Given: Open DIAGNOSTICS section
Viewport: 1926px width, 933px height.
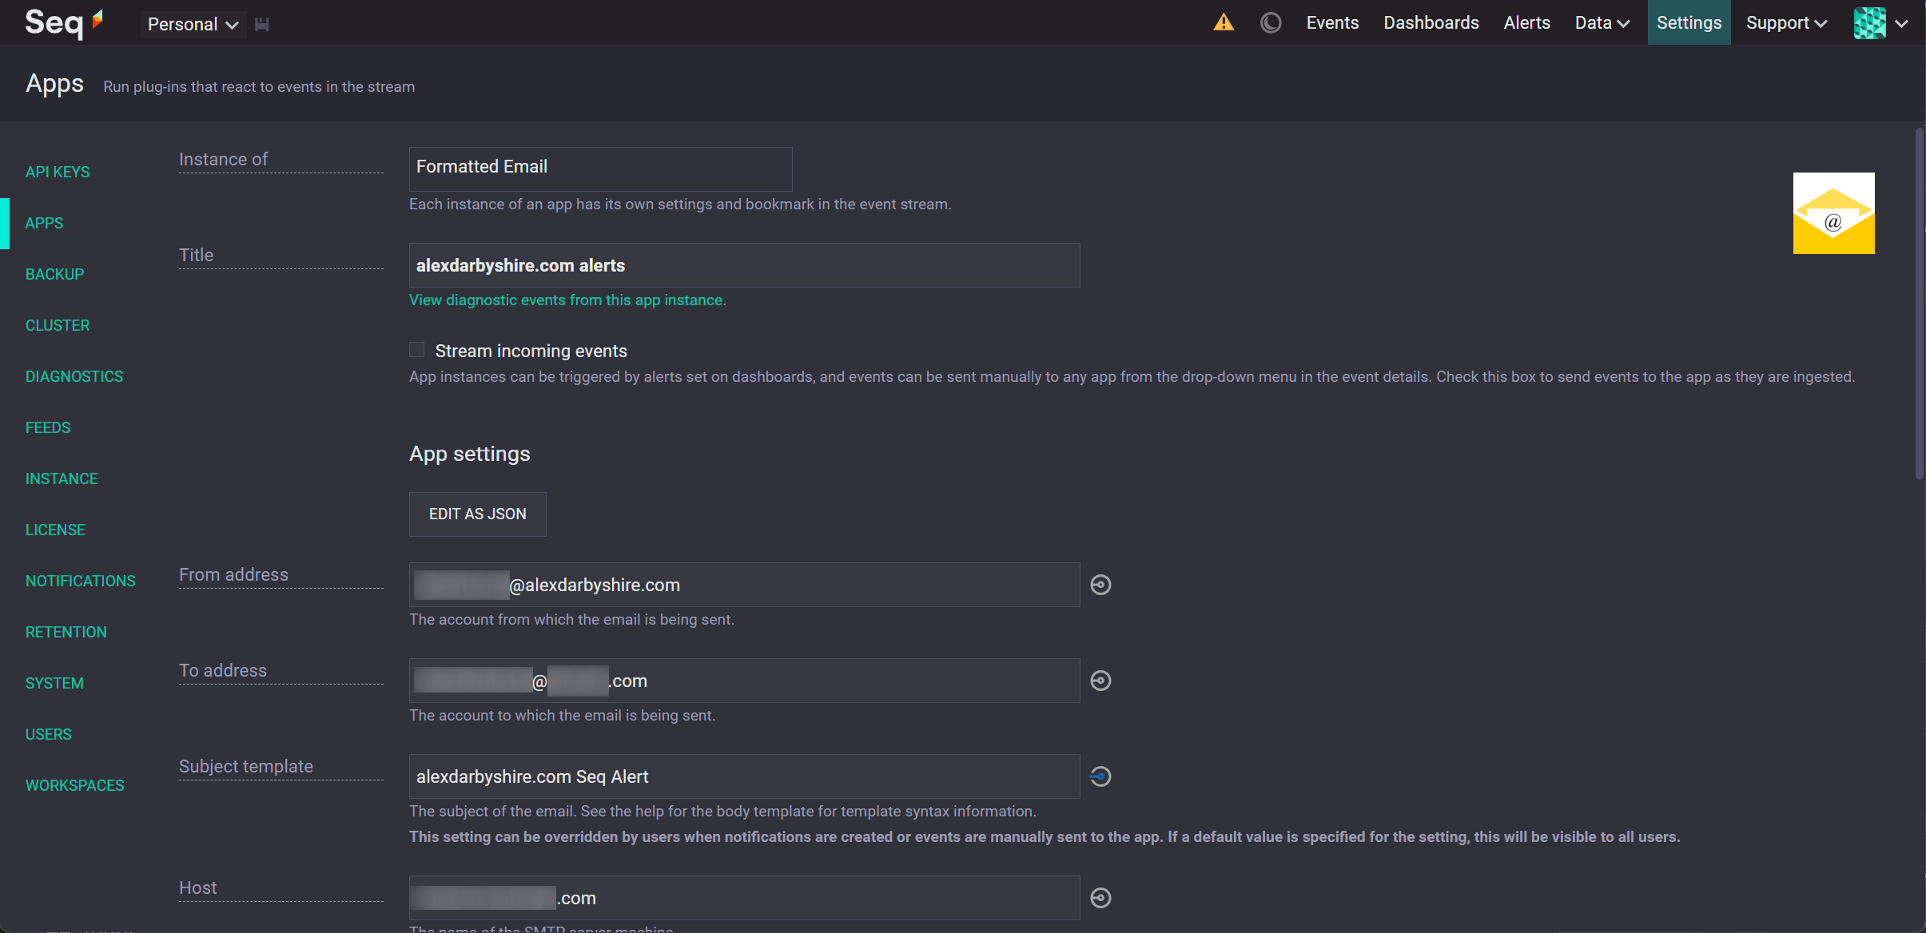Looking at the screenshot, I should pyautogui.click(x=74, y=376).
